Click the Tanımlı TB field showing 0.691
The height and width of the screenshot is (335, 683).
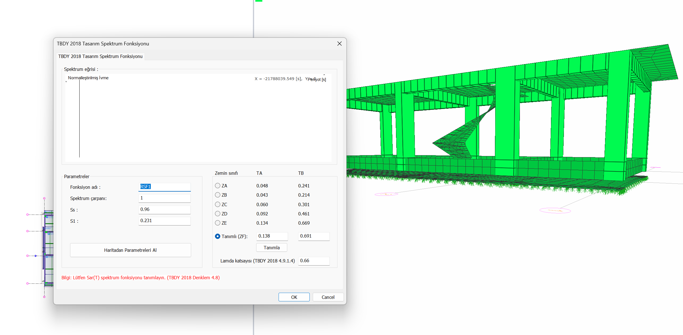pos(314,236)
